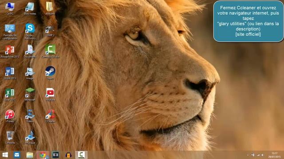284x159 pixels.
Task: Select the Skype shortcut icon
Action: tap(30, 31)
